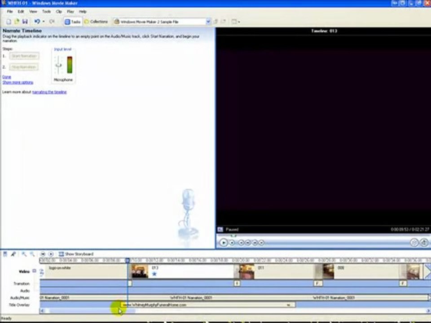Open the Edit menu
Screen dimensions: 431x323
(21, 12)
